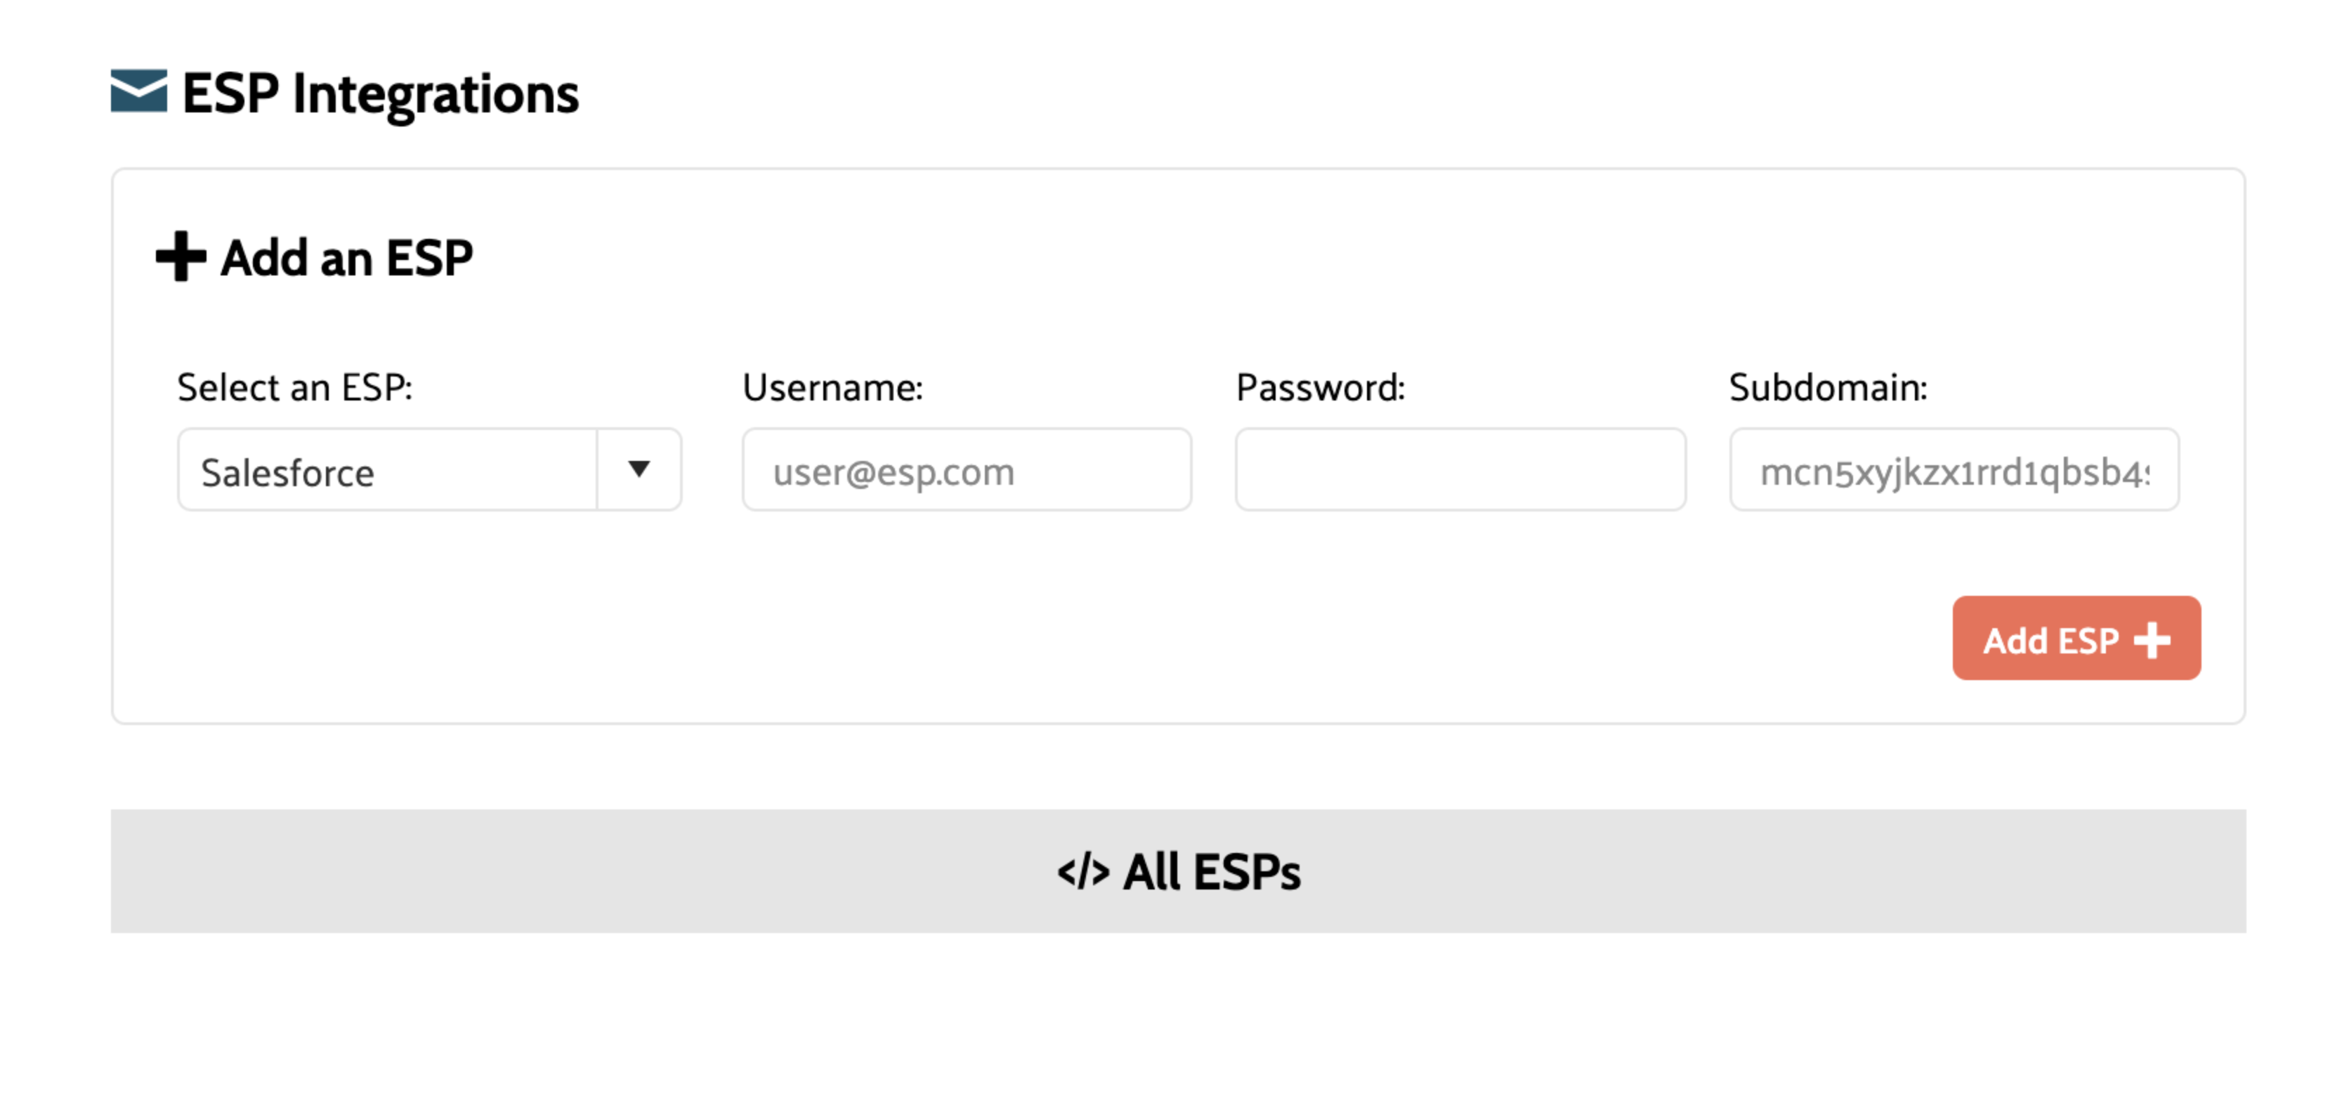Viewport: 2349px width, 1101px height.
Task: Click the envelope icon beside ESP Integrations
Action: click(x=138, y=91)
